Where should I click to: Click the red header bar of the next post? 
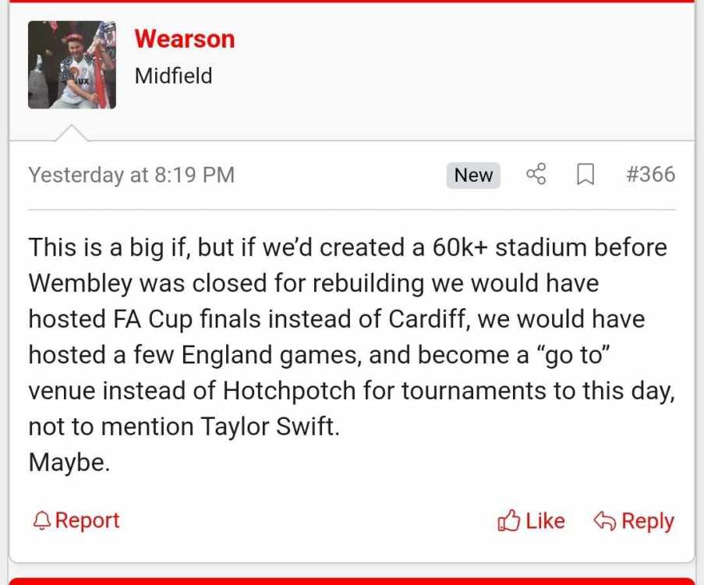352,581
